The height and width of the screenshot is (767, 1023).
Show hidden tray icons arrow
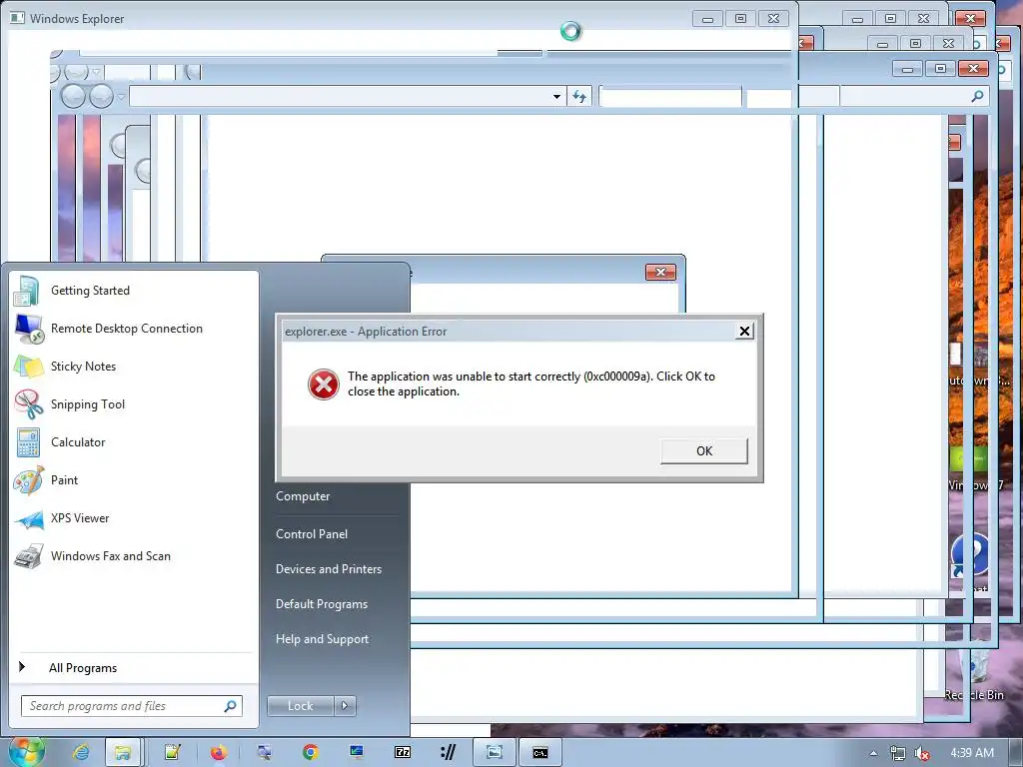click(873, 753)
